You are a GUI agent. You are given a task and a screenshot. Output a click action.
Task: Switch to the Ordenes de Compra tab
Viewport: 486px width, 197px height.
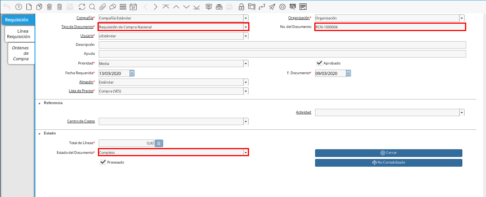(21, 53)
